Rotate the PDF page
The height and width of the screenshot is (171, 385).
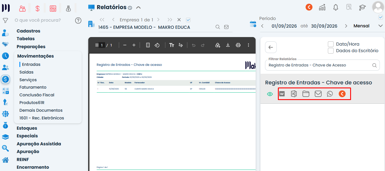157,45
